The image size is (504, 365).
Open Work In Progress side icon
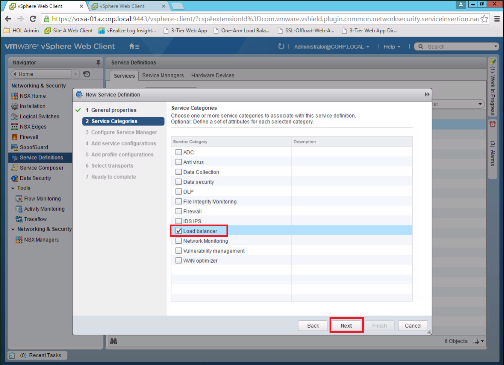493,61
